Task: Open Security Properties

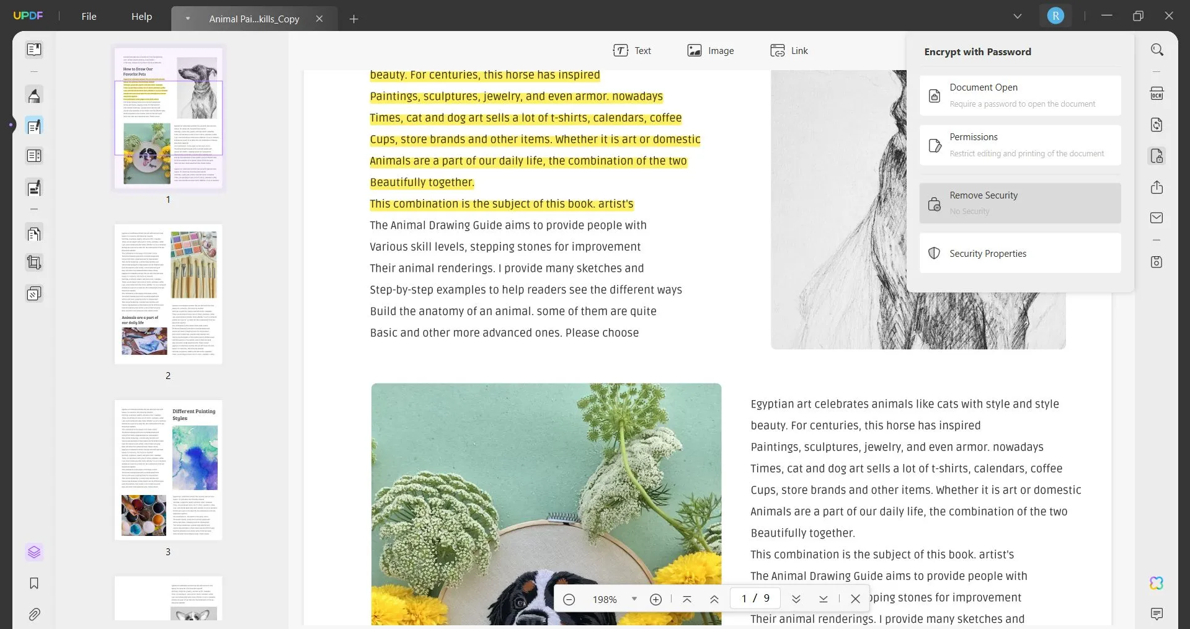Action: (1020, 253)
